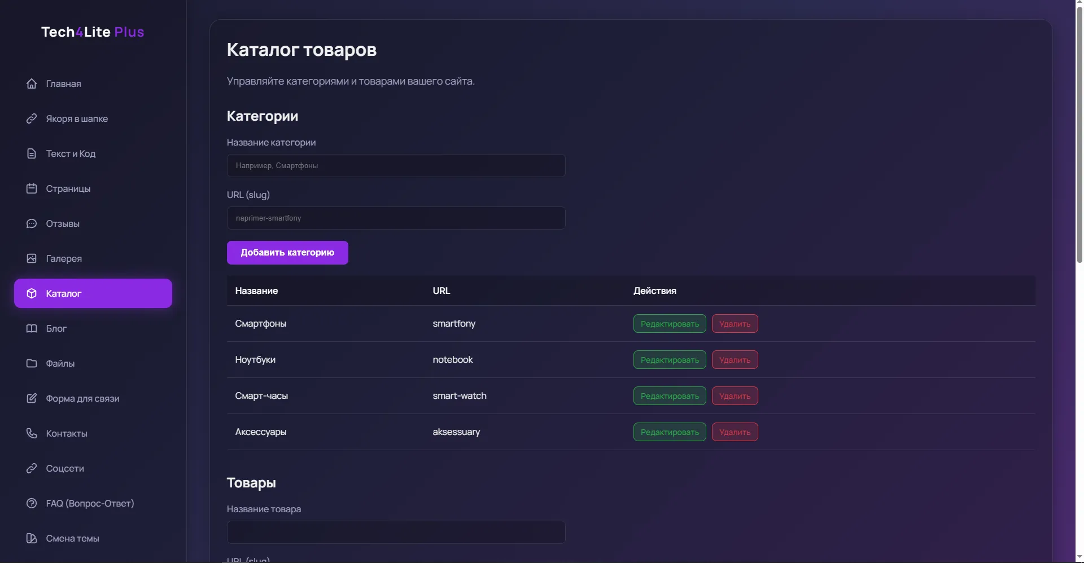The image size is (1084, 563).
Task: Click the speech bubble icon for Отзывы
Action: (32, 223)
